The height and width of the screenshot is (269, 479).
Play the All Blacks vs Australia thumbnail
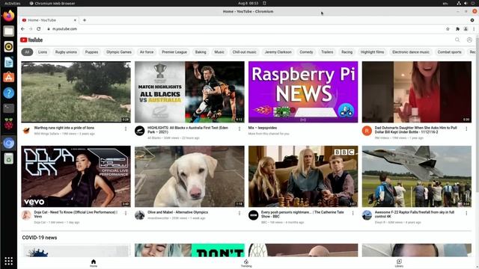(189, 92)
